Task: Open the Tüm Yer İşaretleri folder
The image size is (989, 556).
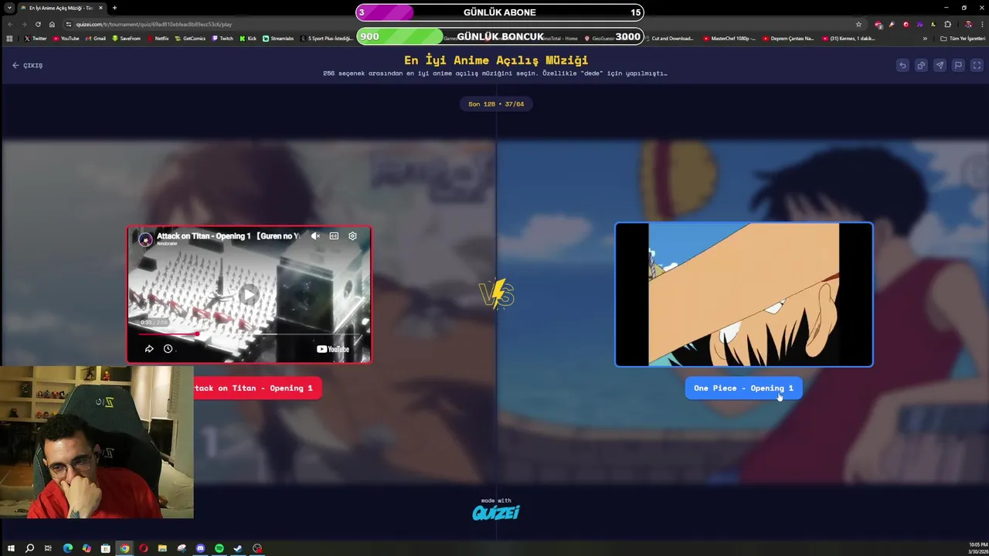Action: pyautogui.click(x=963, y=39)
